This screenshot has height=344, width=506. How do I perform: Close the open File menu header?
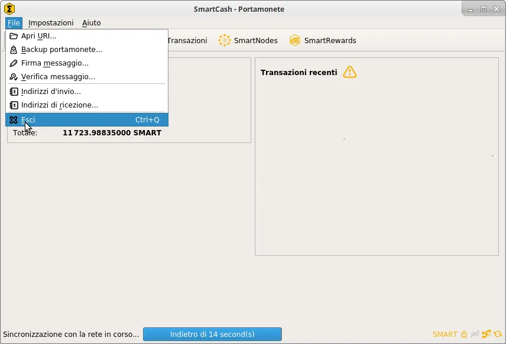point(14,23)
